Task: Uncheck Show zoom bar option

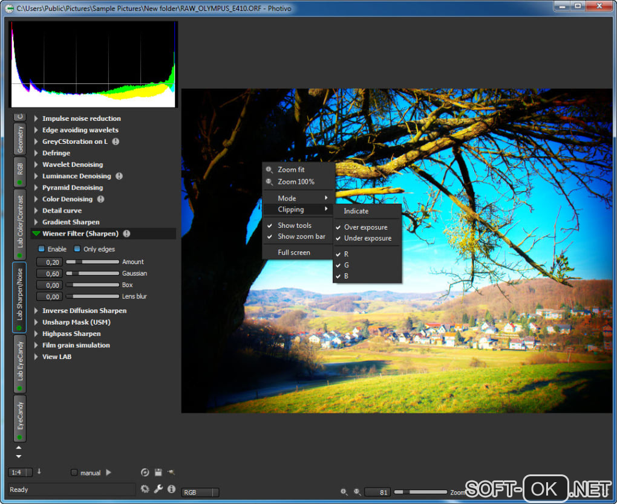Action: (x=298, y=236)
